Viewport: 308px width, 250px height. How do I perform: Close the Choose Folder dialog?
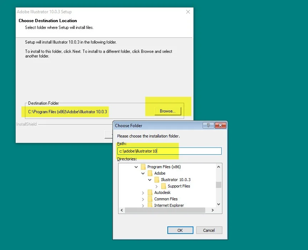coord(221,125)
